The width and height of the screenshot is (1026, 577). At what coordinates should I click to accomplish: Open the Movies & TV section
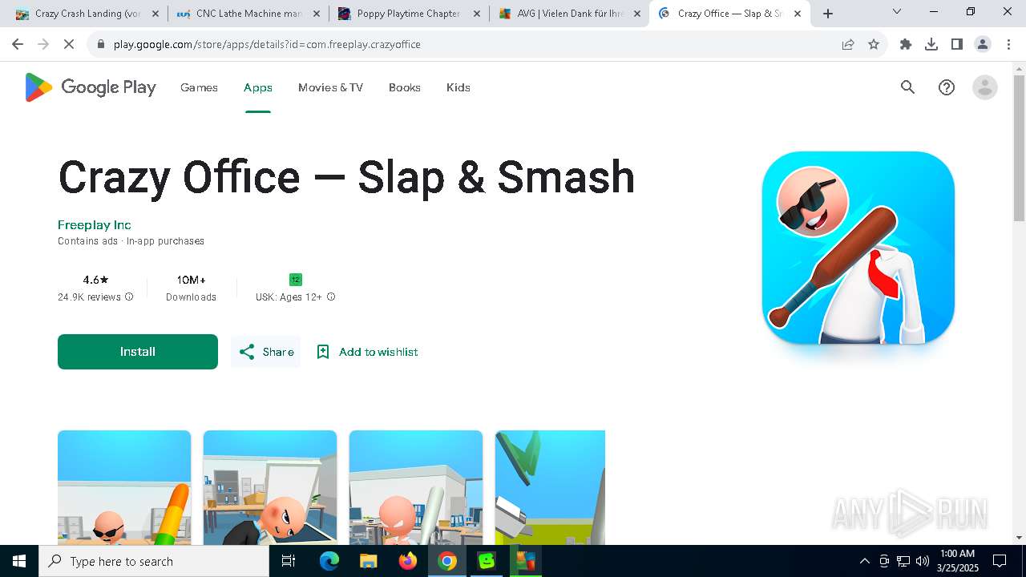330,87
